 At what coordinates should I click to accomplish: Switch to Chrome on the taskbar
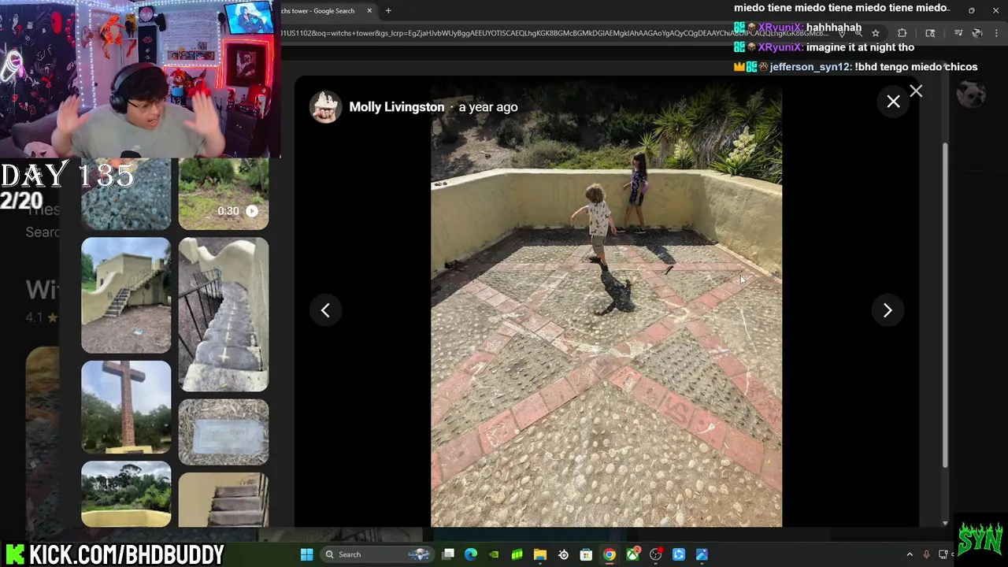(610, 554)
